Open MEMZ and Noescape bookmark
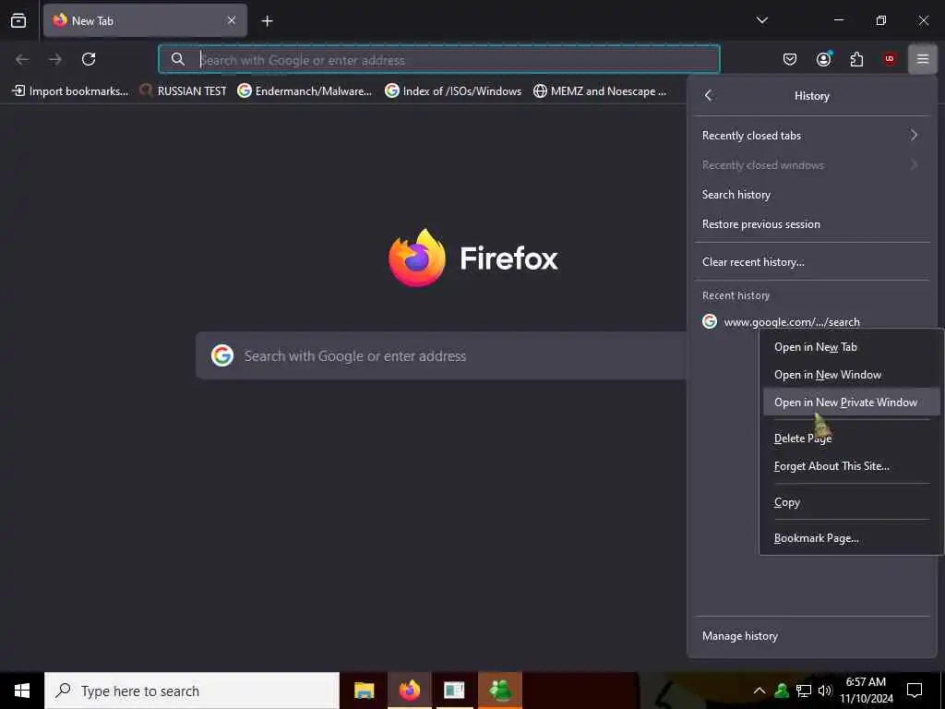The width and height of the screenshot is (945, 709). (600, 91)
